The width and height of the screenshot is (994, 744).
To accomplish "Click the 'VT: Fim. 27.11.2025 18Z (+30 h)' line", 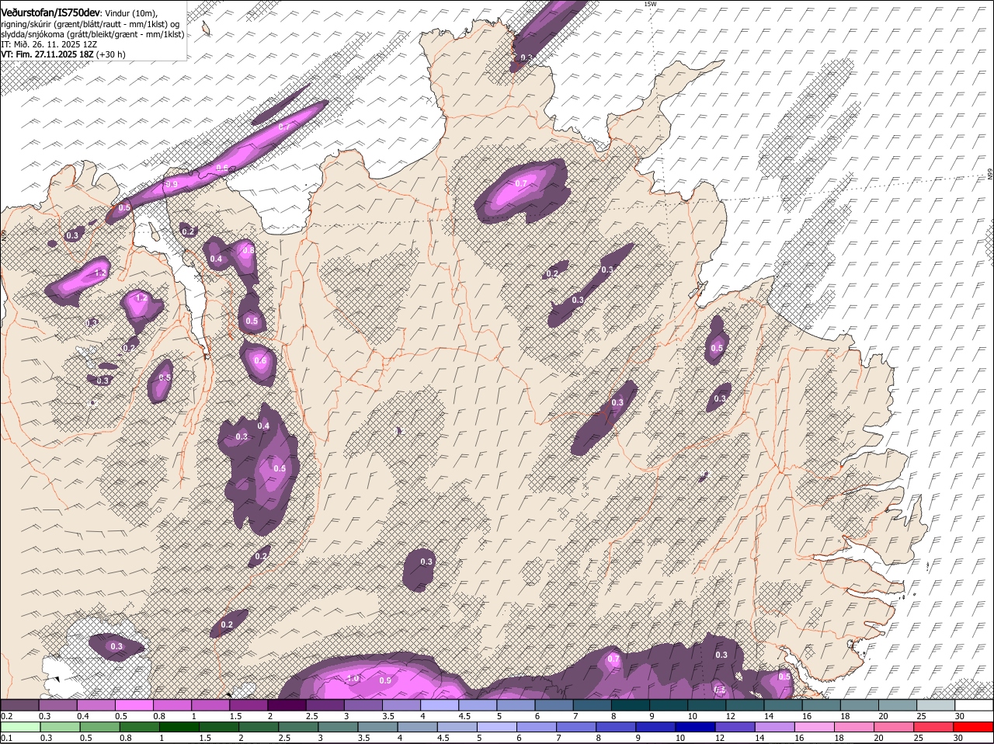I will [x=63, y=54].
